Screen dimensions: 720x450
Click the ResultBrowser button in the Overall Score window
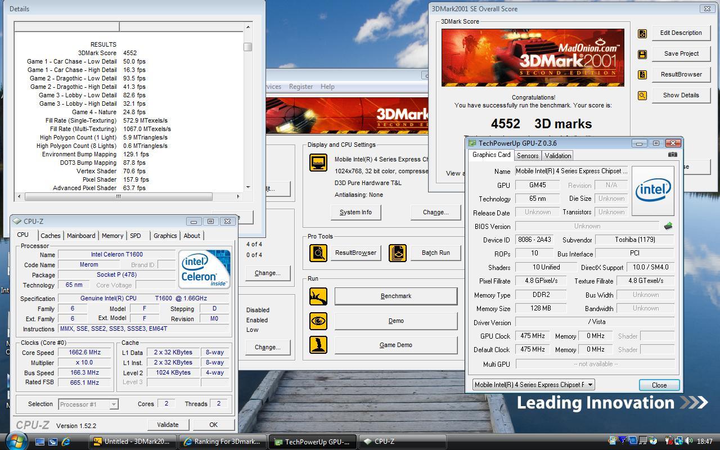point(681,74)
